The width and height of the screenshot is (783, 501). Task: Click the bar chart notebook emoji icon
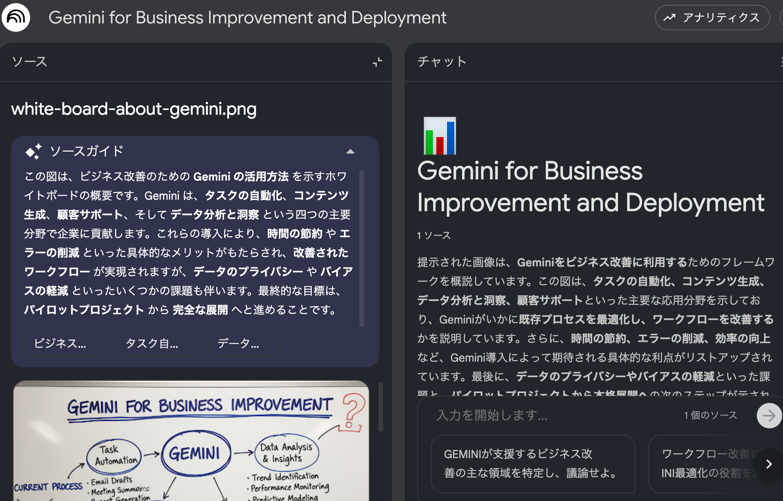tap(439, 136)
